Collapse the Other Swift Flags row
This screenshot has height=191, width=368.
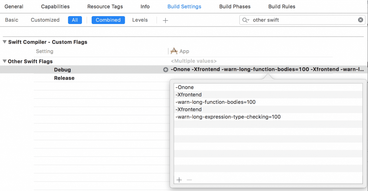click(4, 61)
